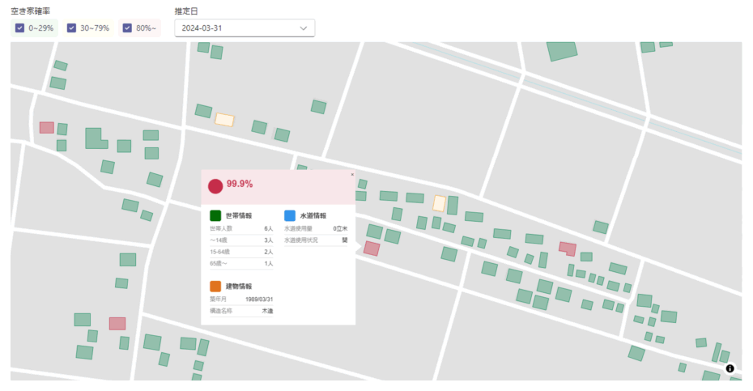
Task: Open the 推定日 date dropdown
Action: (245, 28)
